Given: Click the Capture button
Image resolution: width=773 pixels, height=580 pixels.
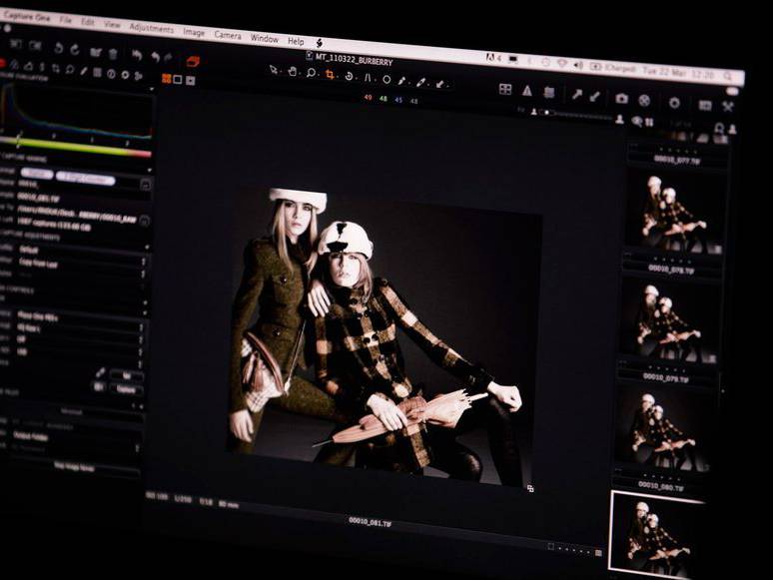Looking at the screenshot, I should click(126, 389).
